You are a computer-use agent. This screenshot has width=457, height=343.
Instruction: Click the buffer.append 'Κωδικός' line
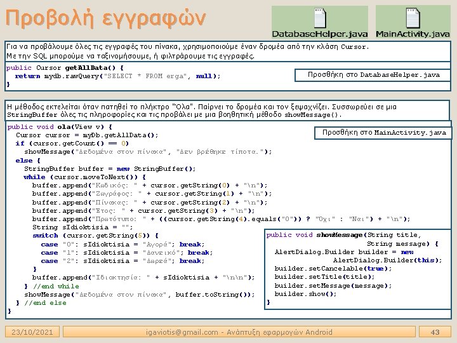150,185
